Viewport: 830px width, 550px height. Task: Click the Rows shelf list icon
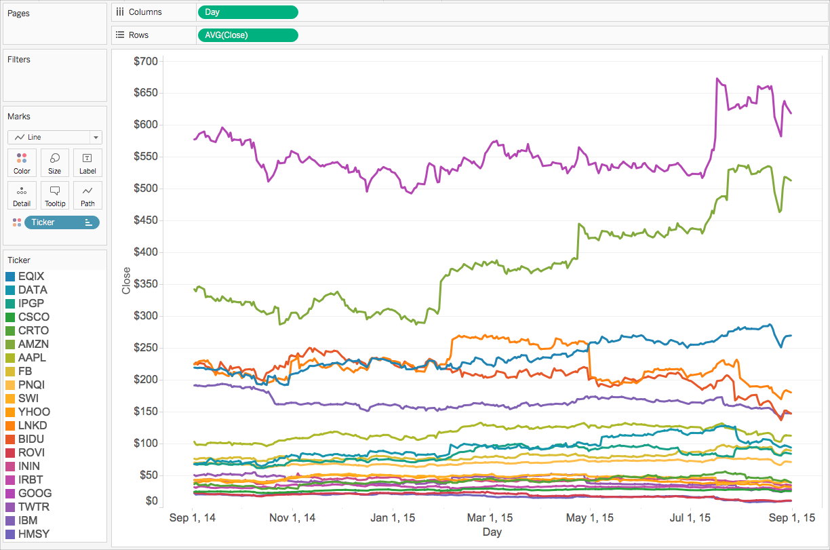119,35
